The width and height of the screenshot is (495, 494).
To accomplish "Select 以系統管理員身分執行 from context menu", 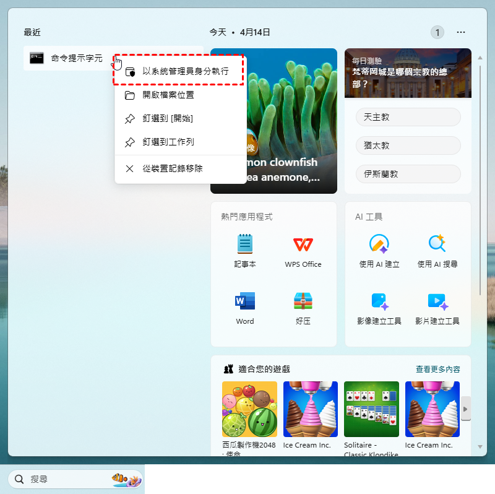I will 185,71.
